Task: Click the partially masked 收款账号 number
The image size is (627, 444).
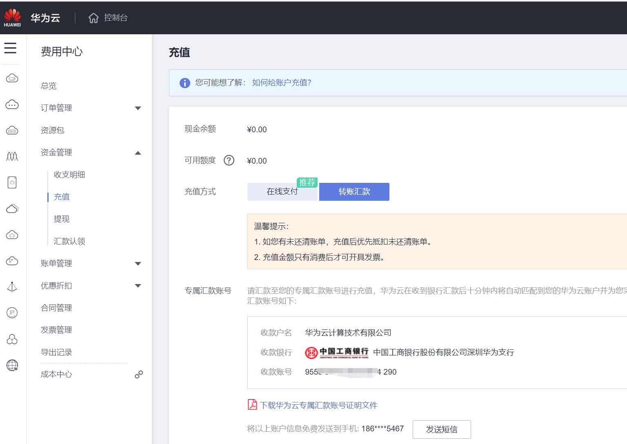Action: 351,372
